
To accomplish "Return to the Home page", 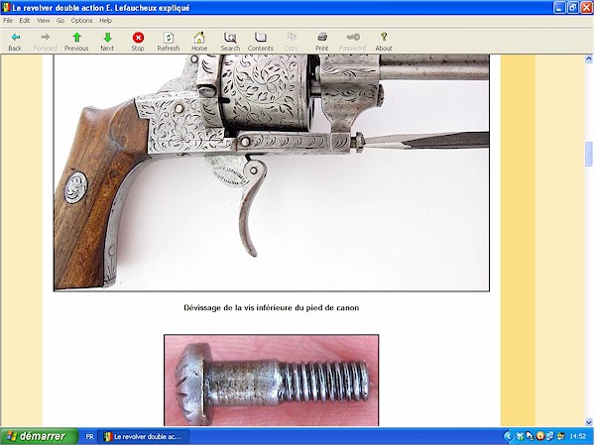I will [x=199, y=42].
